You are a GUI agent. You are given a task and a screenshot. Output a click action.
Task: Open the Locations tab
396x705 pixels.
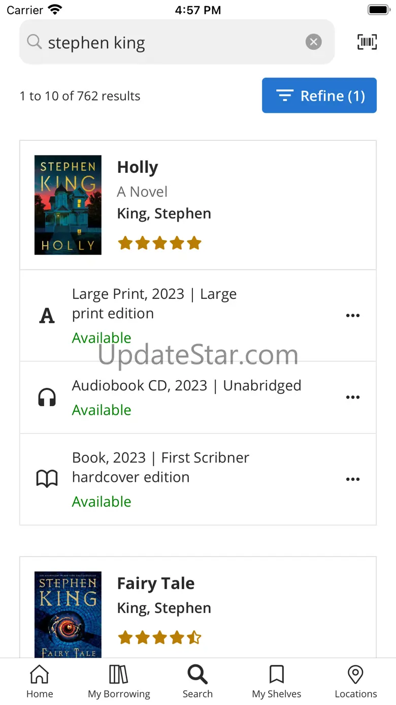pos(355,682)
